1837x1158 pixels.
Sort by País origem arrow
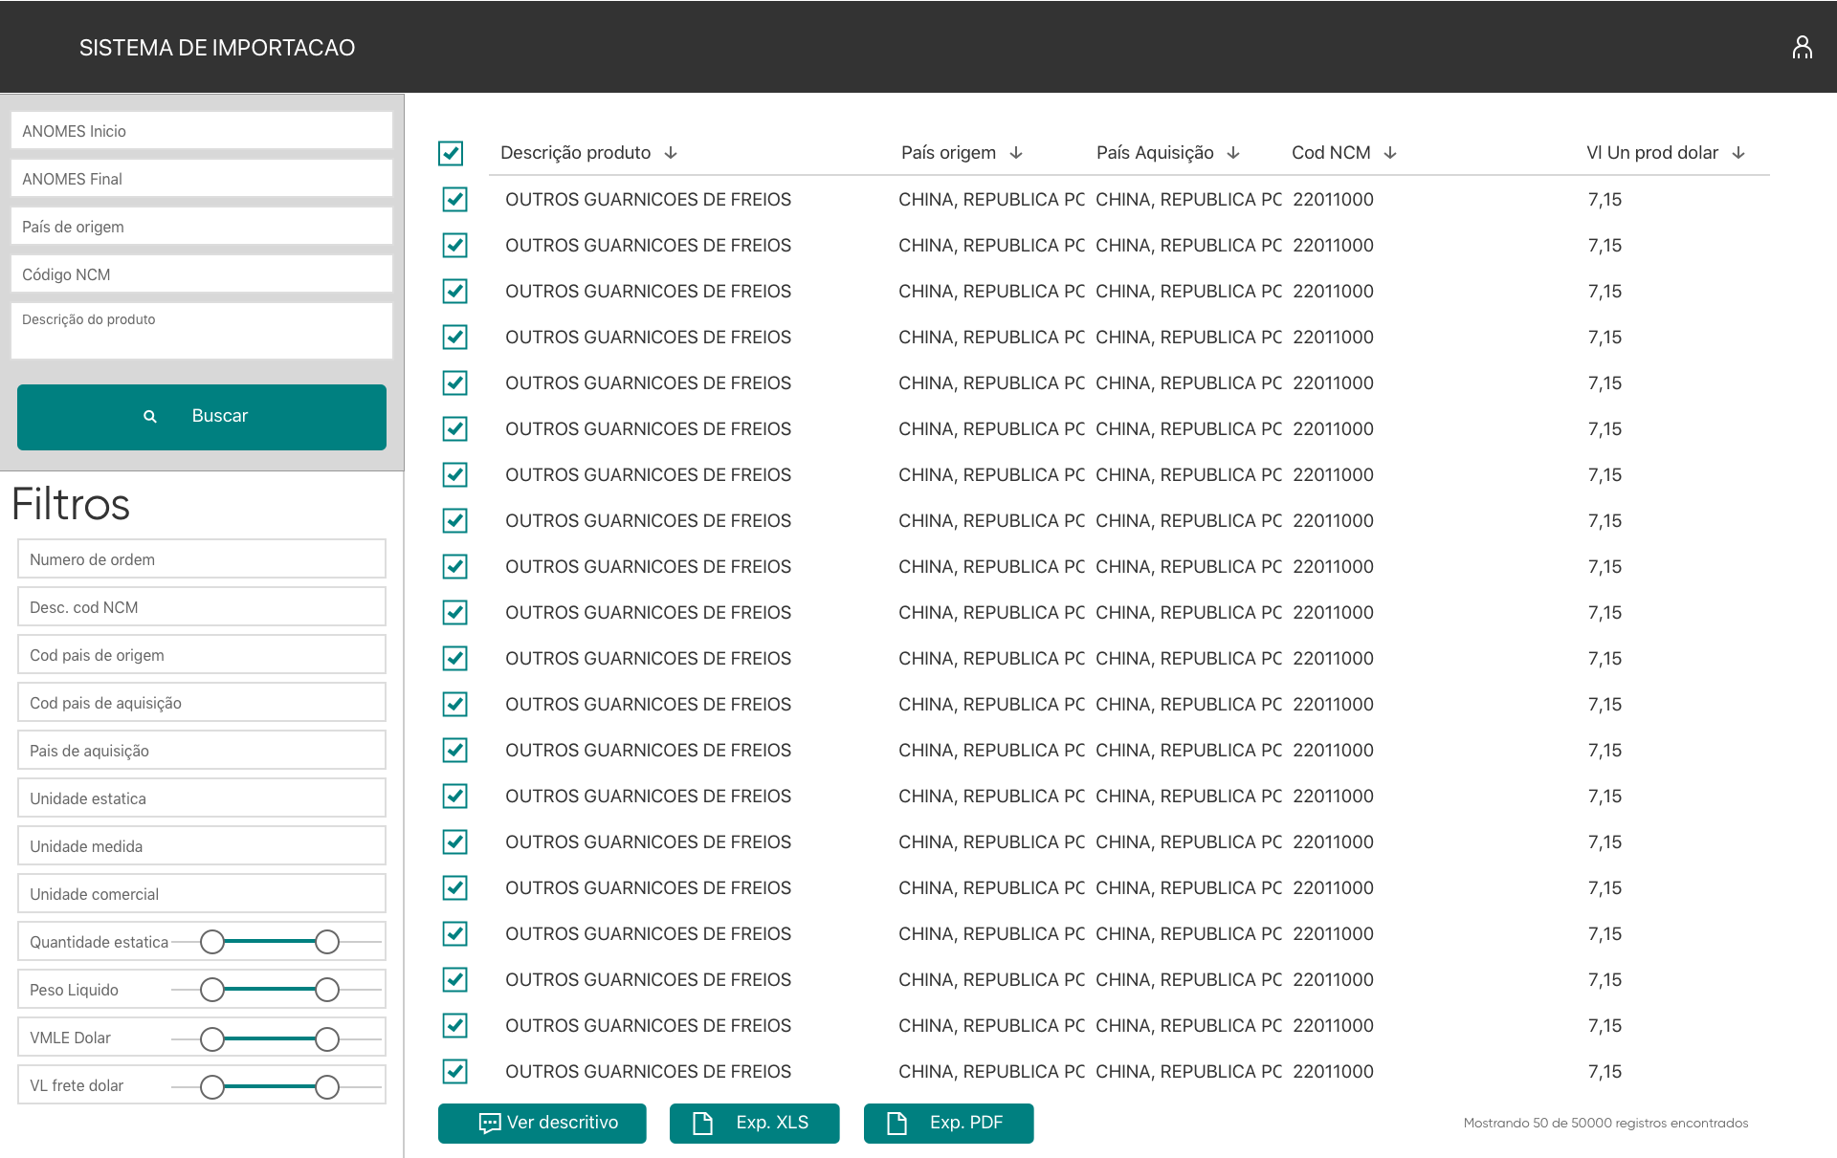coord(1016,153)
